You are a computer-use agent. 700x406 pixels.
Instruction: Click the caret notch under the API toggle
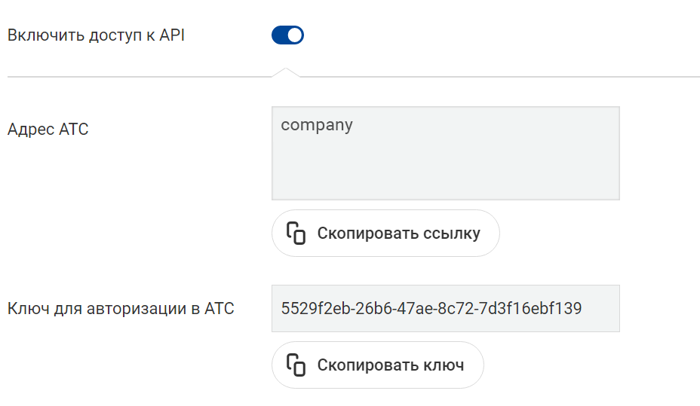(x=286, y=72)
